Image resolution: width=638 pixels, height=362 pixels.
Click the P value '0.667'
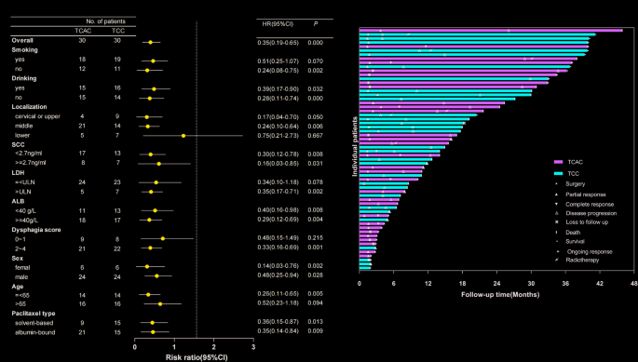[x=316, y=136]
